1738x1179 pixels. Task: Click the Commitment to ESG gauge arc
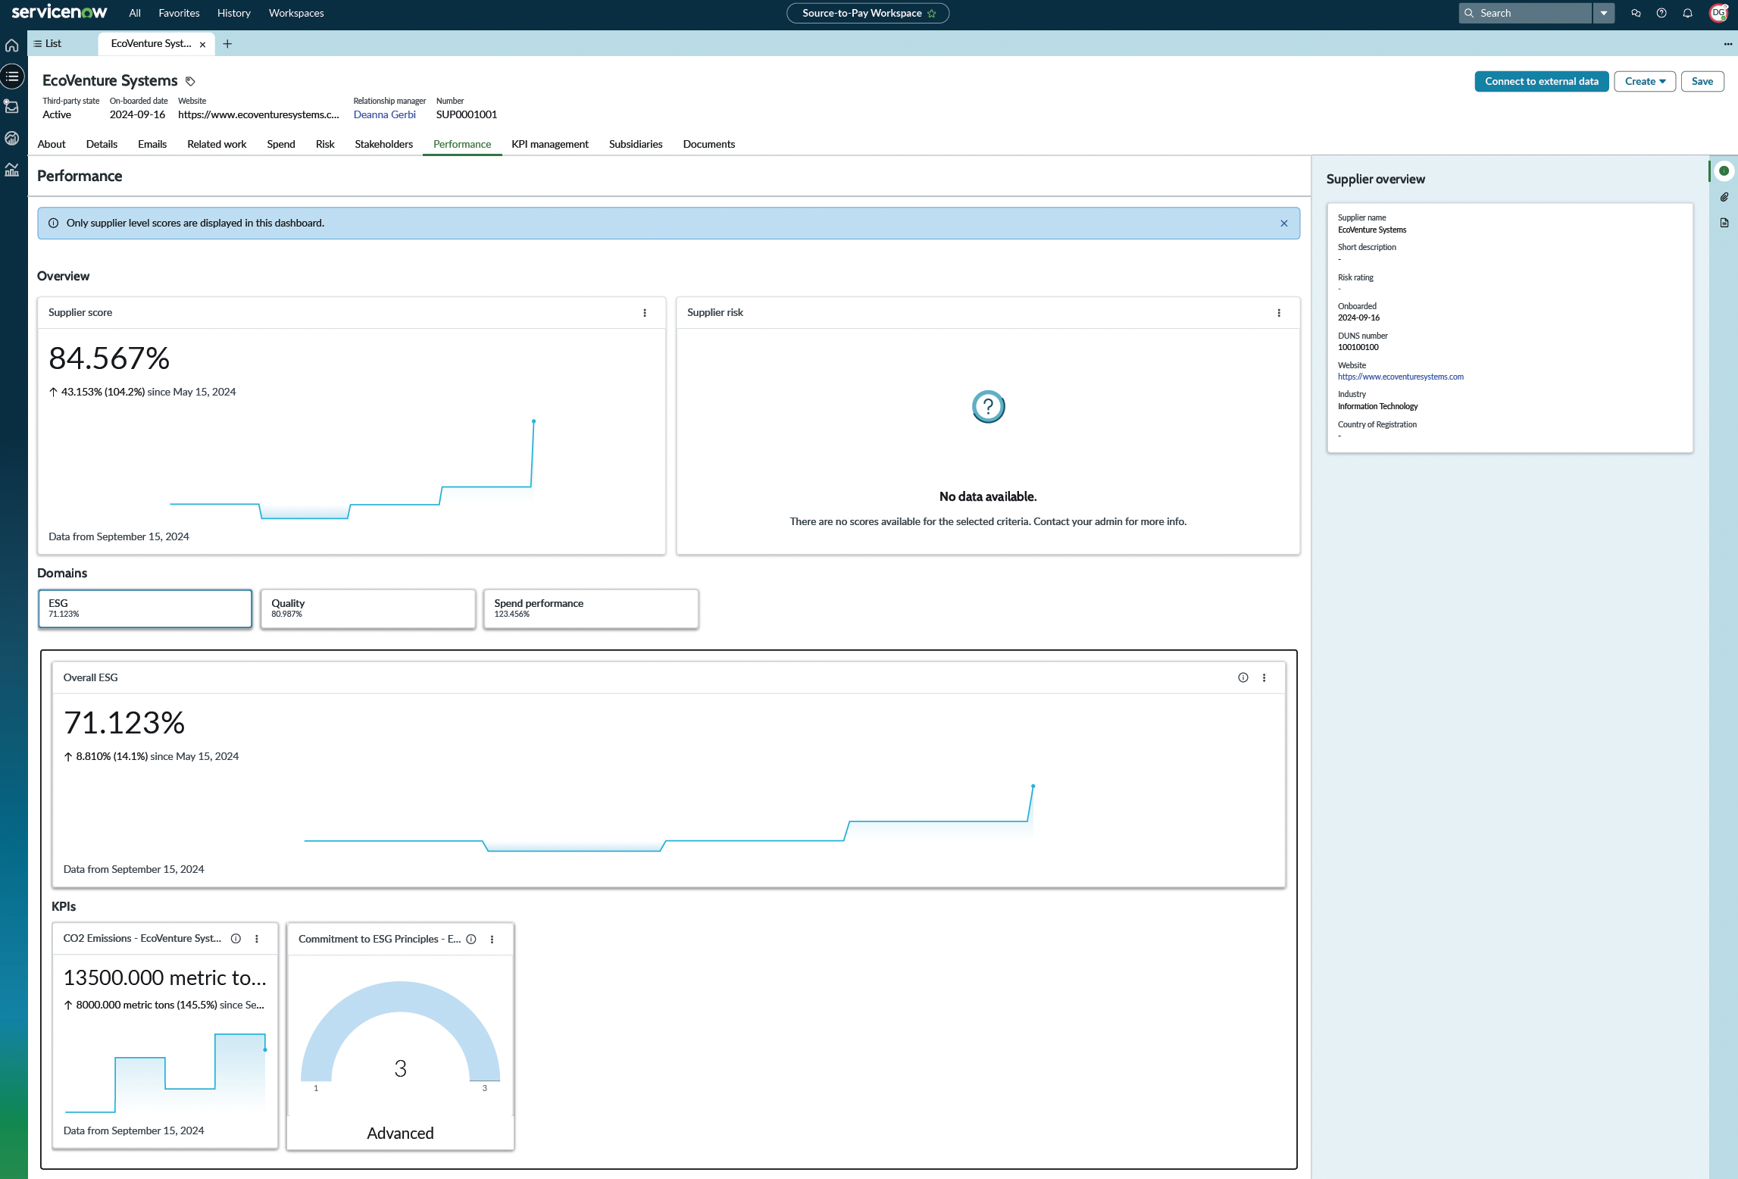pyautogui.click(x=400, y=996)
